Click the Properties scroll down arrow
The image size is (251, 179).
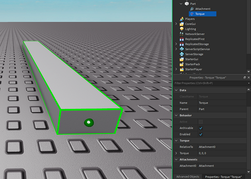click(248, 172)
